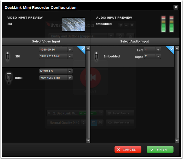Open the HDMI YUV 4:2:2 8-bit dropdown

pos(56,78)
